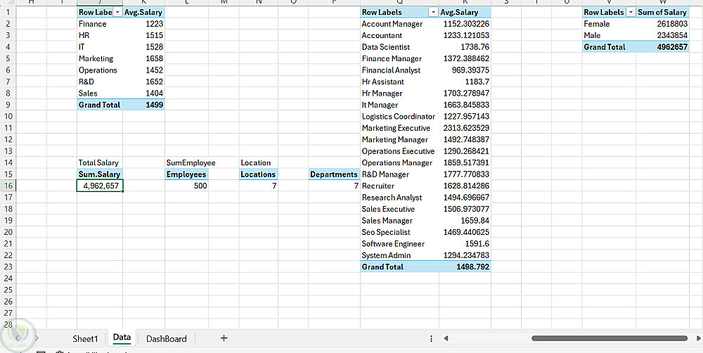Image resolution: width=703 pixels, height=353 pixels.
Task: Open Row Labels filter in job title pivot
Action: (433, 13)
